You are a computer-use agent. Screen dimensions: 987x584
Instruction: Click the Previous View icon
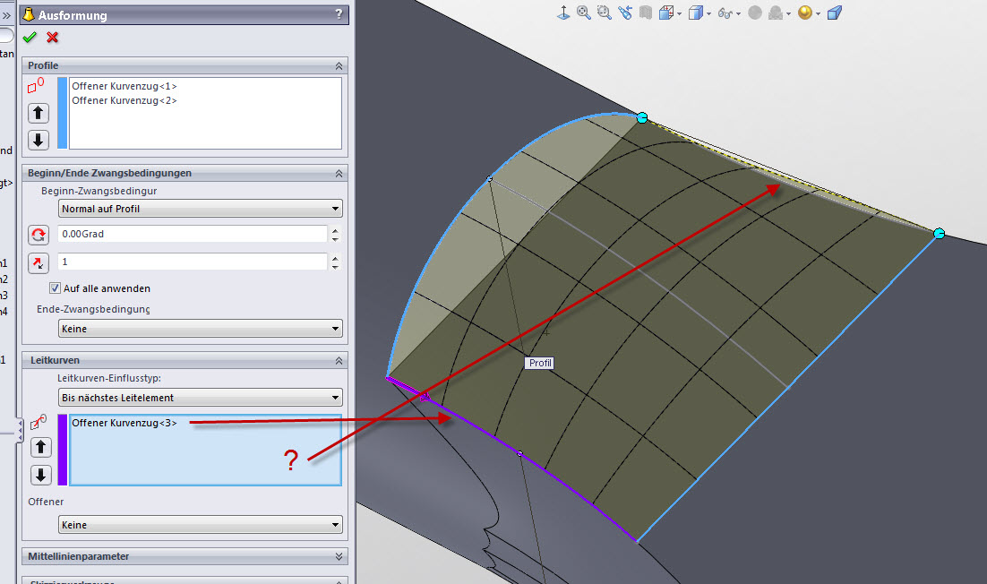pyautogui.click(x=624, y=13)
